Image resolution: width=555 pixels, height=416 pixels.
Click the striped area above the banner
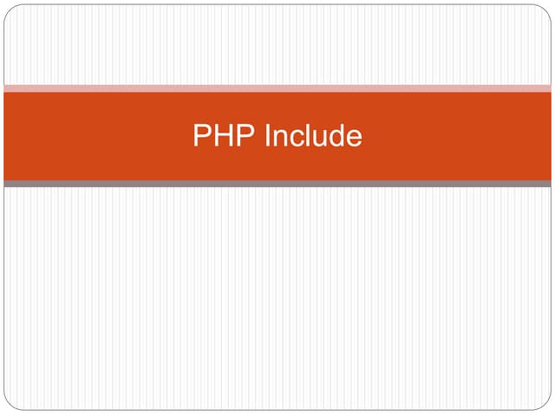277,45
